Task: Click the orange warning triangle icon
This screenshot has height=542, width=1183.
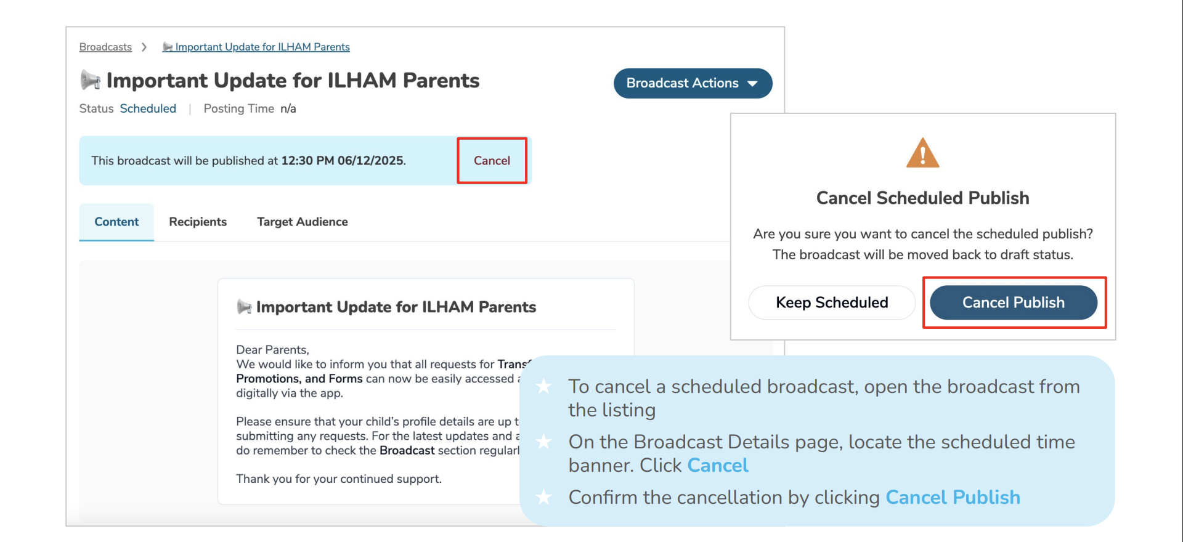Action: point(922,153)
